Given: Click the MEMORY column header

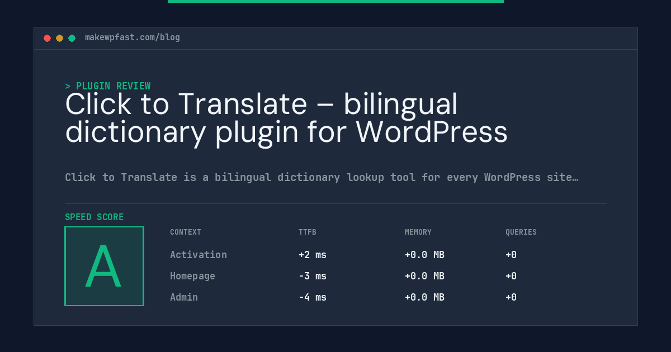Looking at the screenshot, I should click(418, 232).
